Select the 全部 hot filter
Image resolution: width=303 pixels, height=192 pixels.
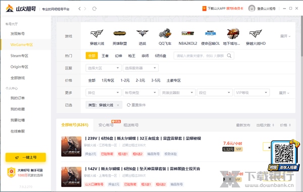click(92, 56)
